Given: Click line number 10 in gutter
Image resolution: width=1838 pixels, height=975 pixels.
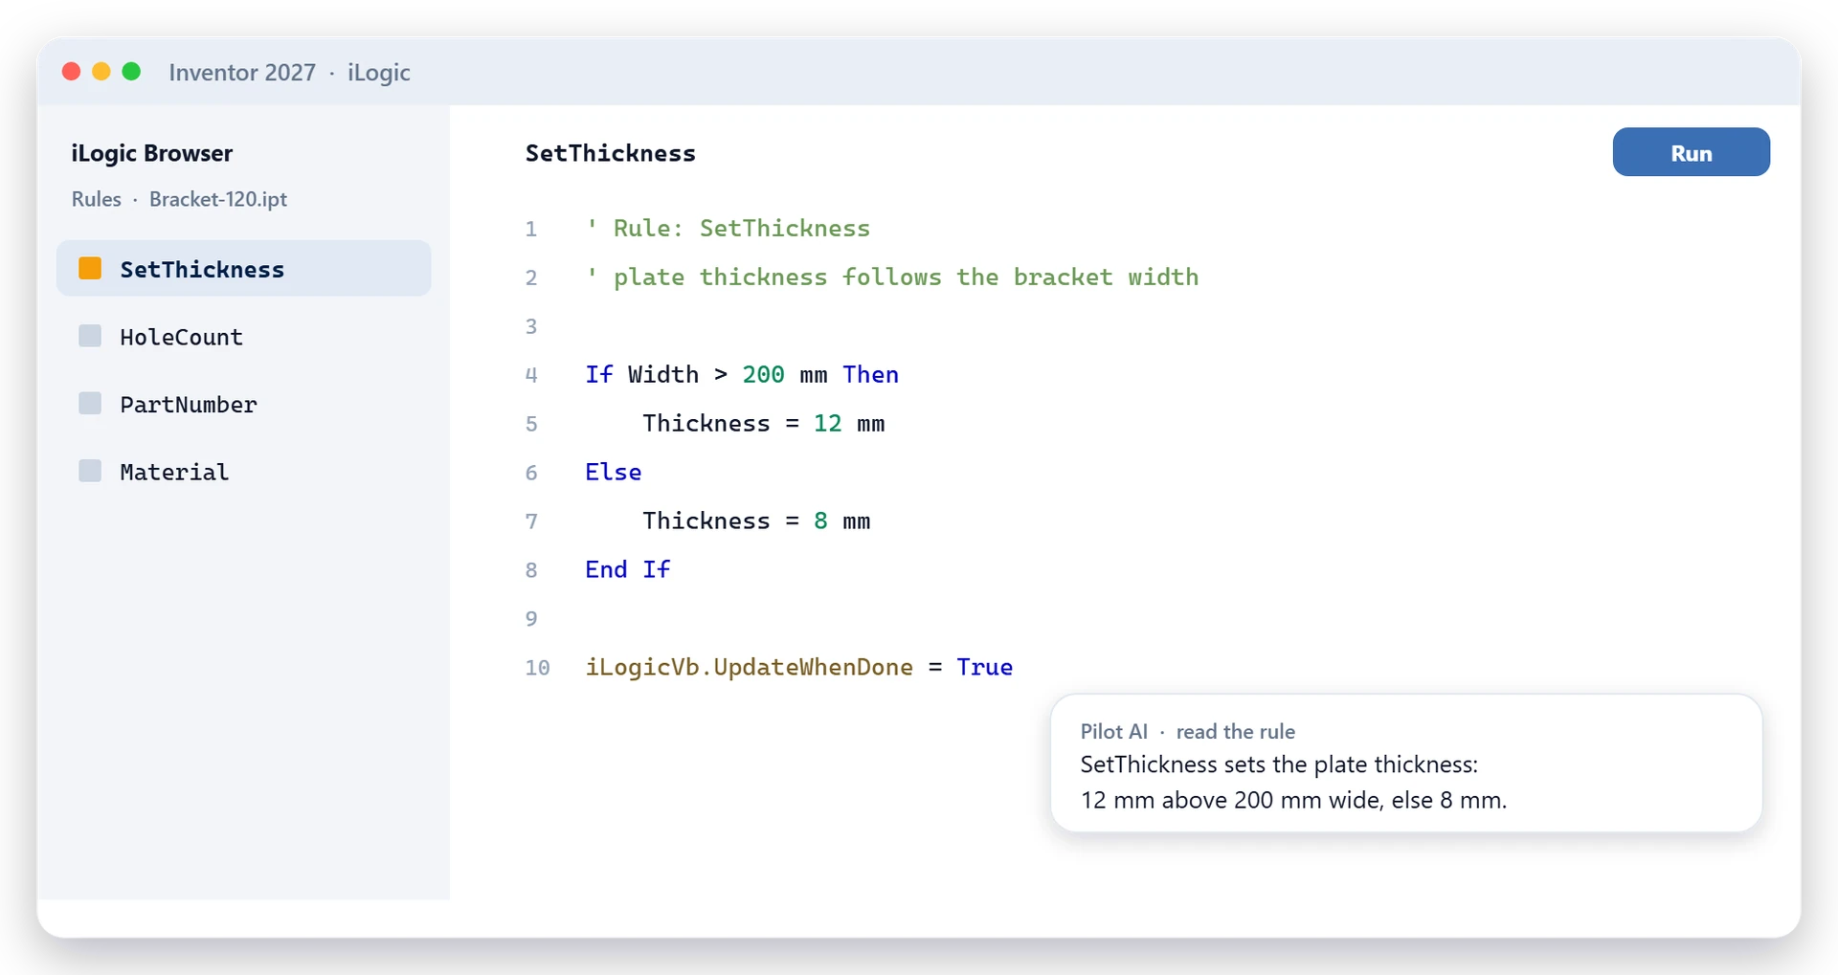Looking at the screenshot, I should point(537,668).
